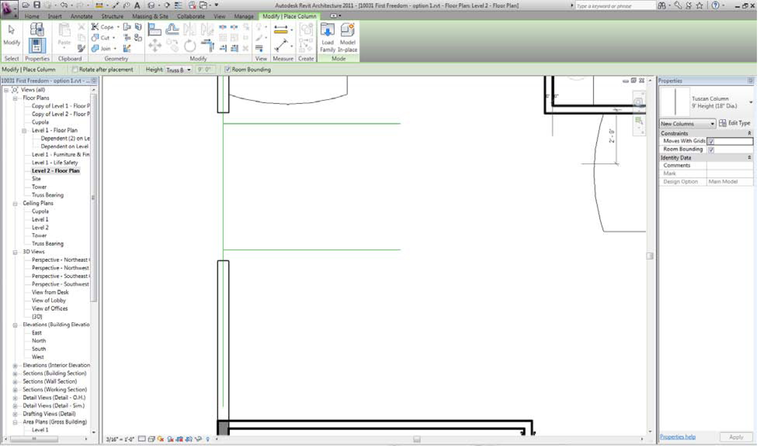Click the Move tool icon
Image resolution: width=758 pixels, height=446 pixels.
coord(155,46)
